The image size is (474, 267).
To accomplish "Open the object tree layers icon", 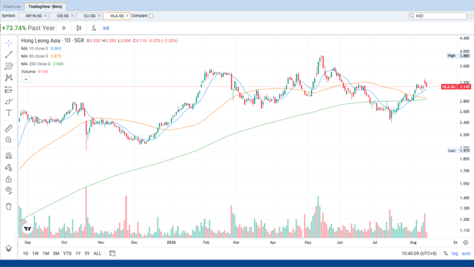I will coord(9,249).
